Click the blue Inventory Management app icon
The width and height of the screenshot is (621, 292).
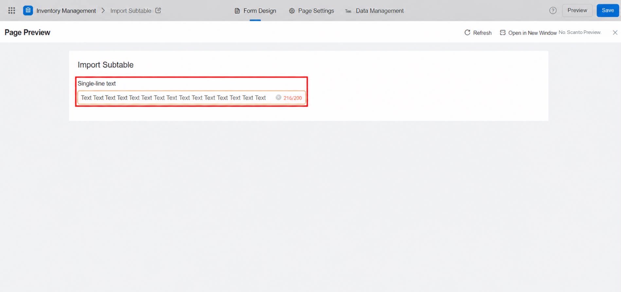coord(28,10)
